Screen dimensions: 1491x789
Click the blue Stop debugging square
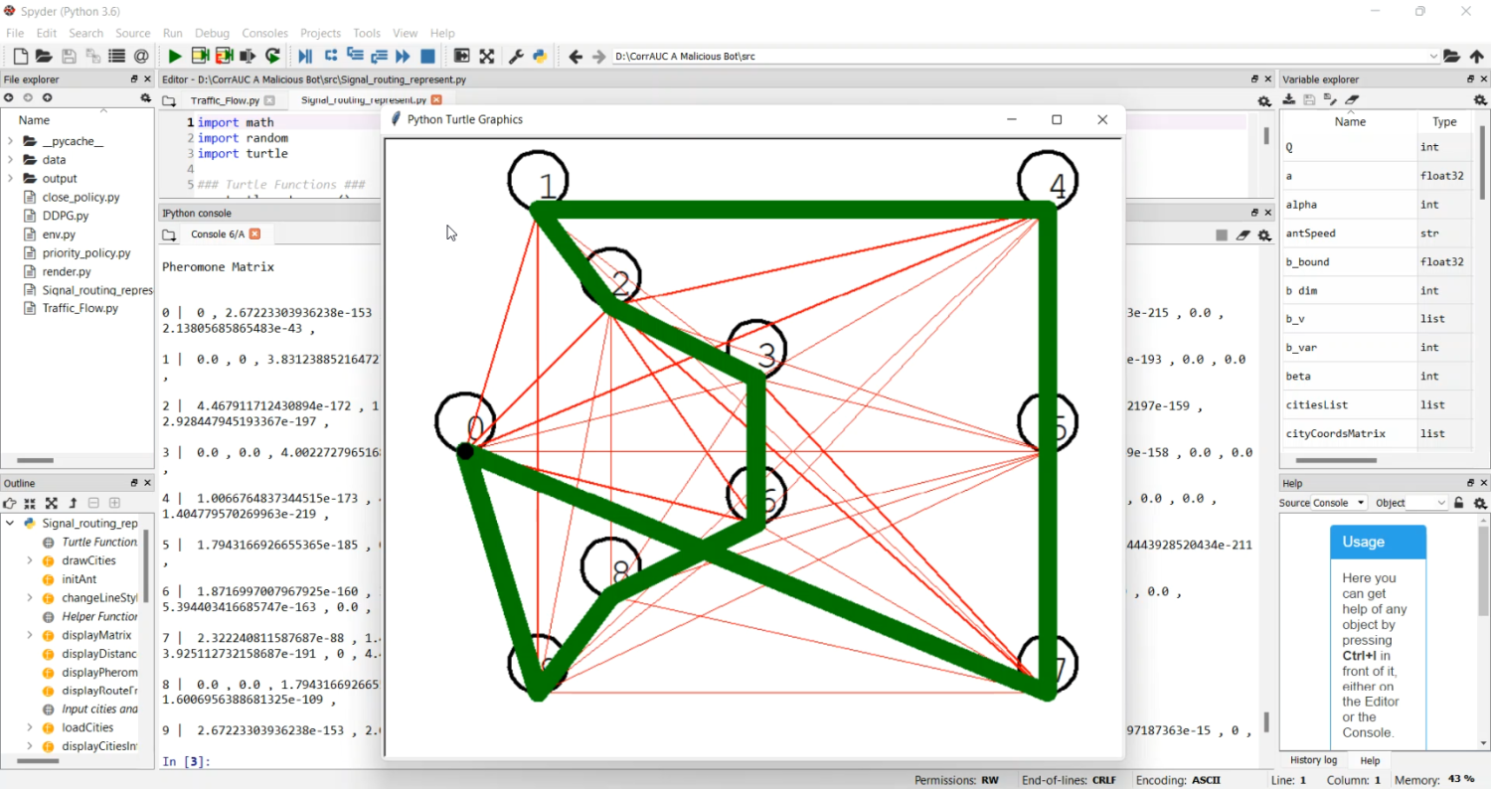pos(427,57)
